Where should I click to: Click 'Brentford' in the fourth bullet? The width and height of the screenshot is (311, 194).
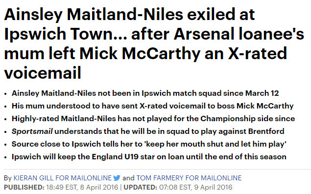266,131
